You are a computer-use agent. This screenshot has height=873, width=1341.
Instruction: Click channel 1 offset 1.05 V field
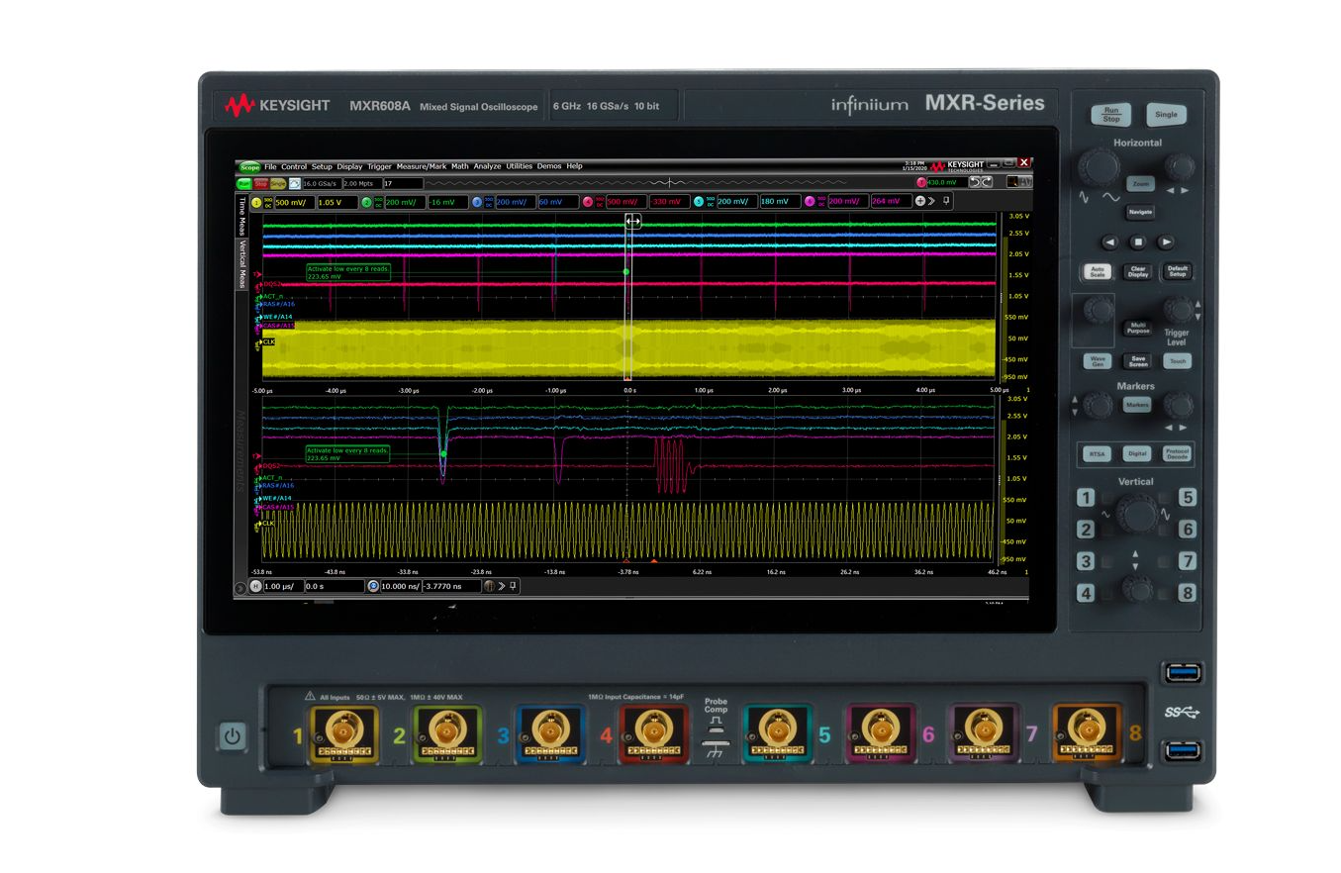(x=337, y=203)
